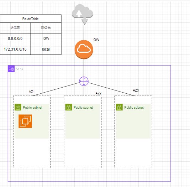This screenshot has width=190, height=187.
Task: Click the AZ3 public subnet lock icon
Action: coord(119,107)
